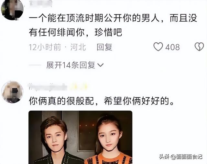Like the comment using the heart icon
This screenshot has width=207, height=164.
tap(158, 47)
